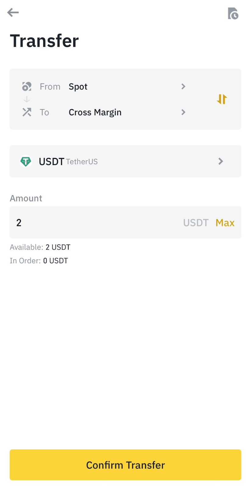Screen dimensions: 251x488
Task: Go back using the left arrow
Action: [x=13, y=13]
